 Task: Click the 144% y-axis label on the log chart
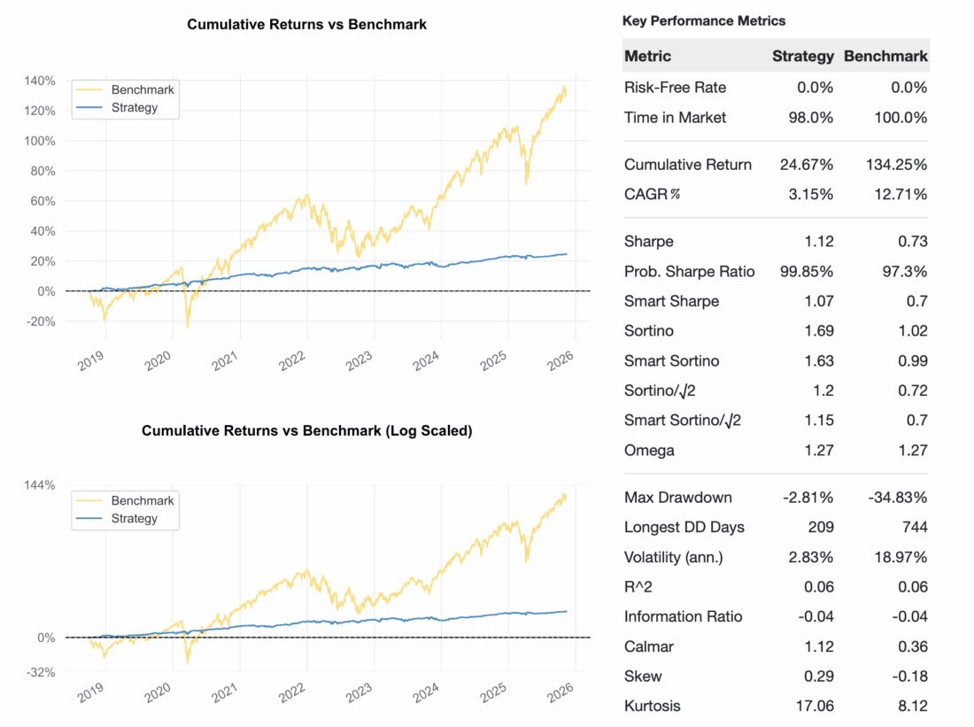pos(41,485)
